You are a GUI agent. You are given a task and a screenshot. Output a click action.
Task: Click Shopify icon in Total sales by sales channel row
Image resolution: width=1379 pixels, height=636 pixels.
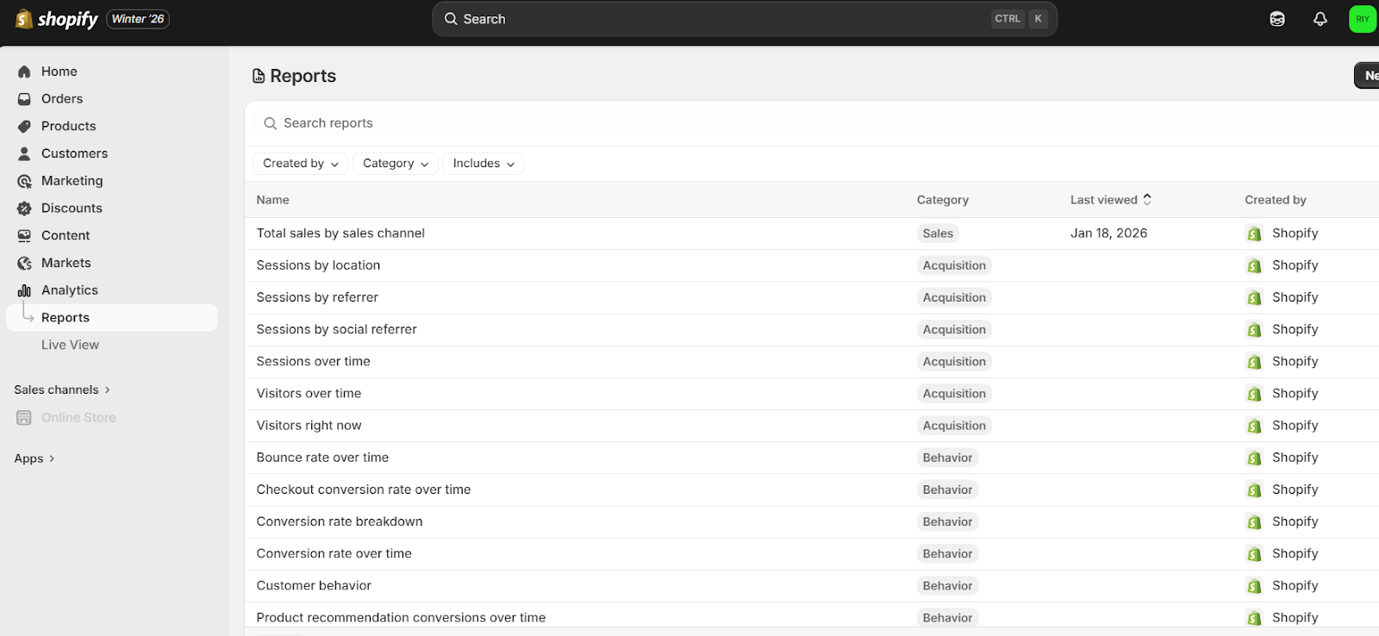click(1254, 234)
